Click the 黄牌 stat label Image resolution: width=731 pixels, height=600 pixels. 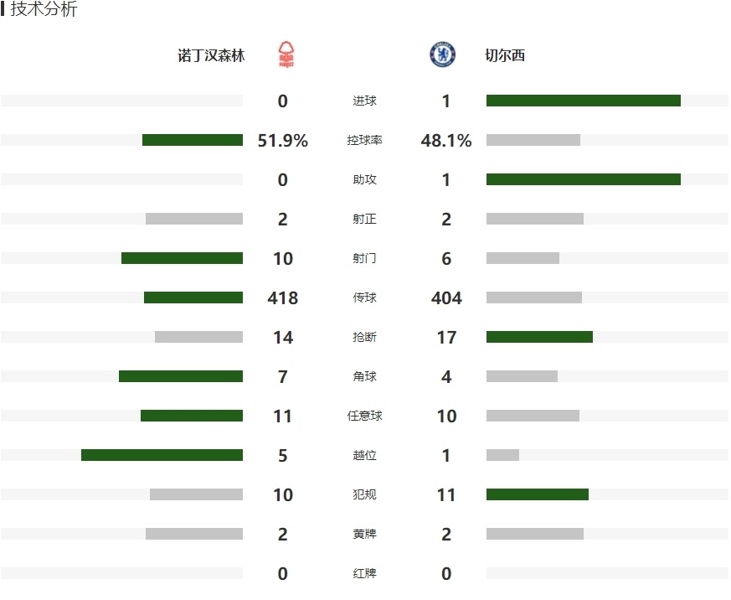point(364,534)
